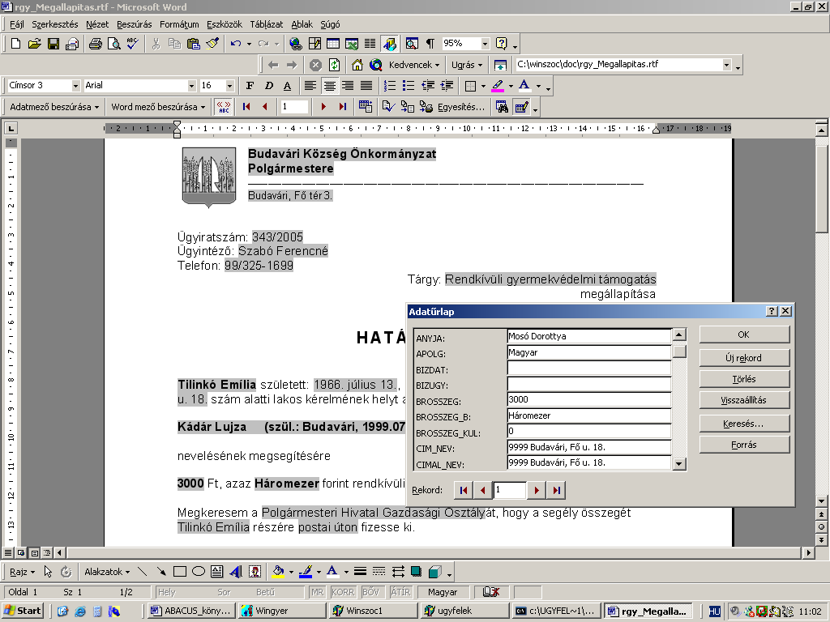Toggle show/hide paragraph marks
Viewport: 830px width, 622px height.
coord(430,44)
